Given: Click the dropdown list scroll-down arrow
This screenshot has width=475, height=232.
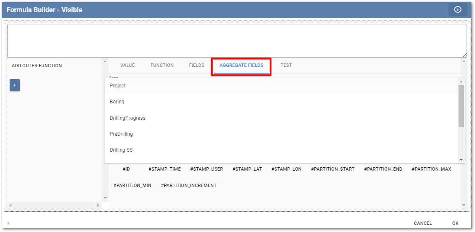Looking at the screenshot, I should click(461, 160).
